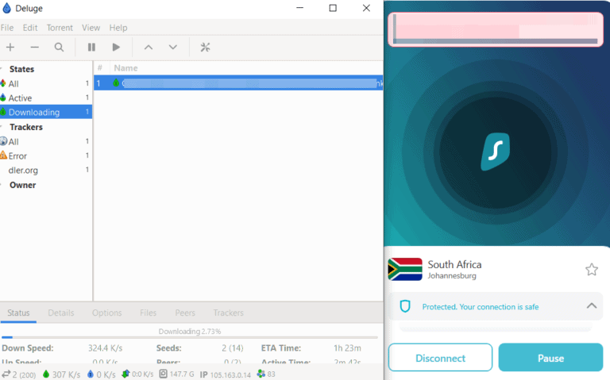Expand the Owner filter section
Viewport: 610px width, 380px height.
pos(2,185)
